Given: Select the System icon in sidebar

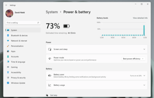Looking at the screenshot, I should (x=8, y=30).
